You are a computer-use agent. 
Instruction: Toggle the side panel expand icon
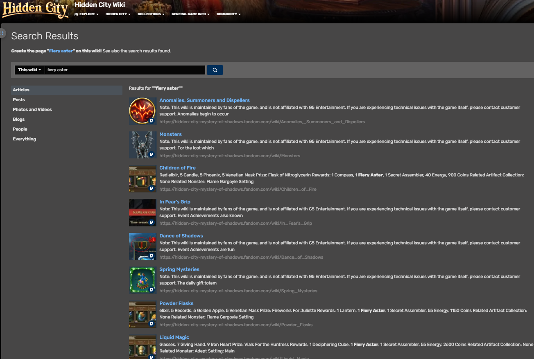[x=2, y=33]
